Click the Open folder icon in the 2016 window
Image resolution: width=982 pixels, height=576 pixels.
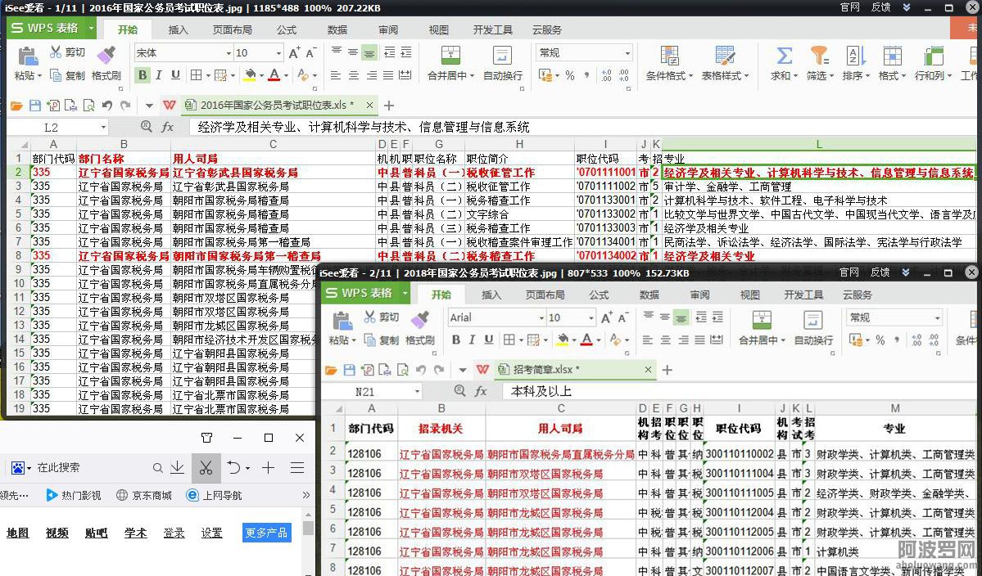coord(16,106)
